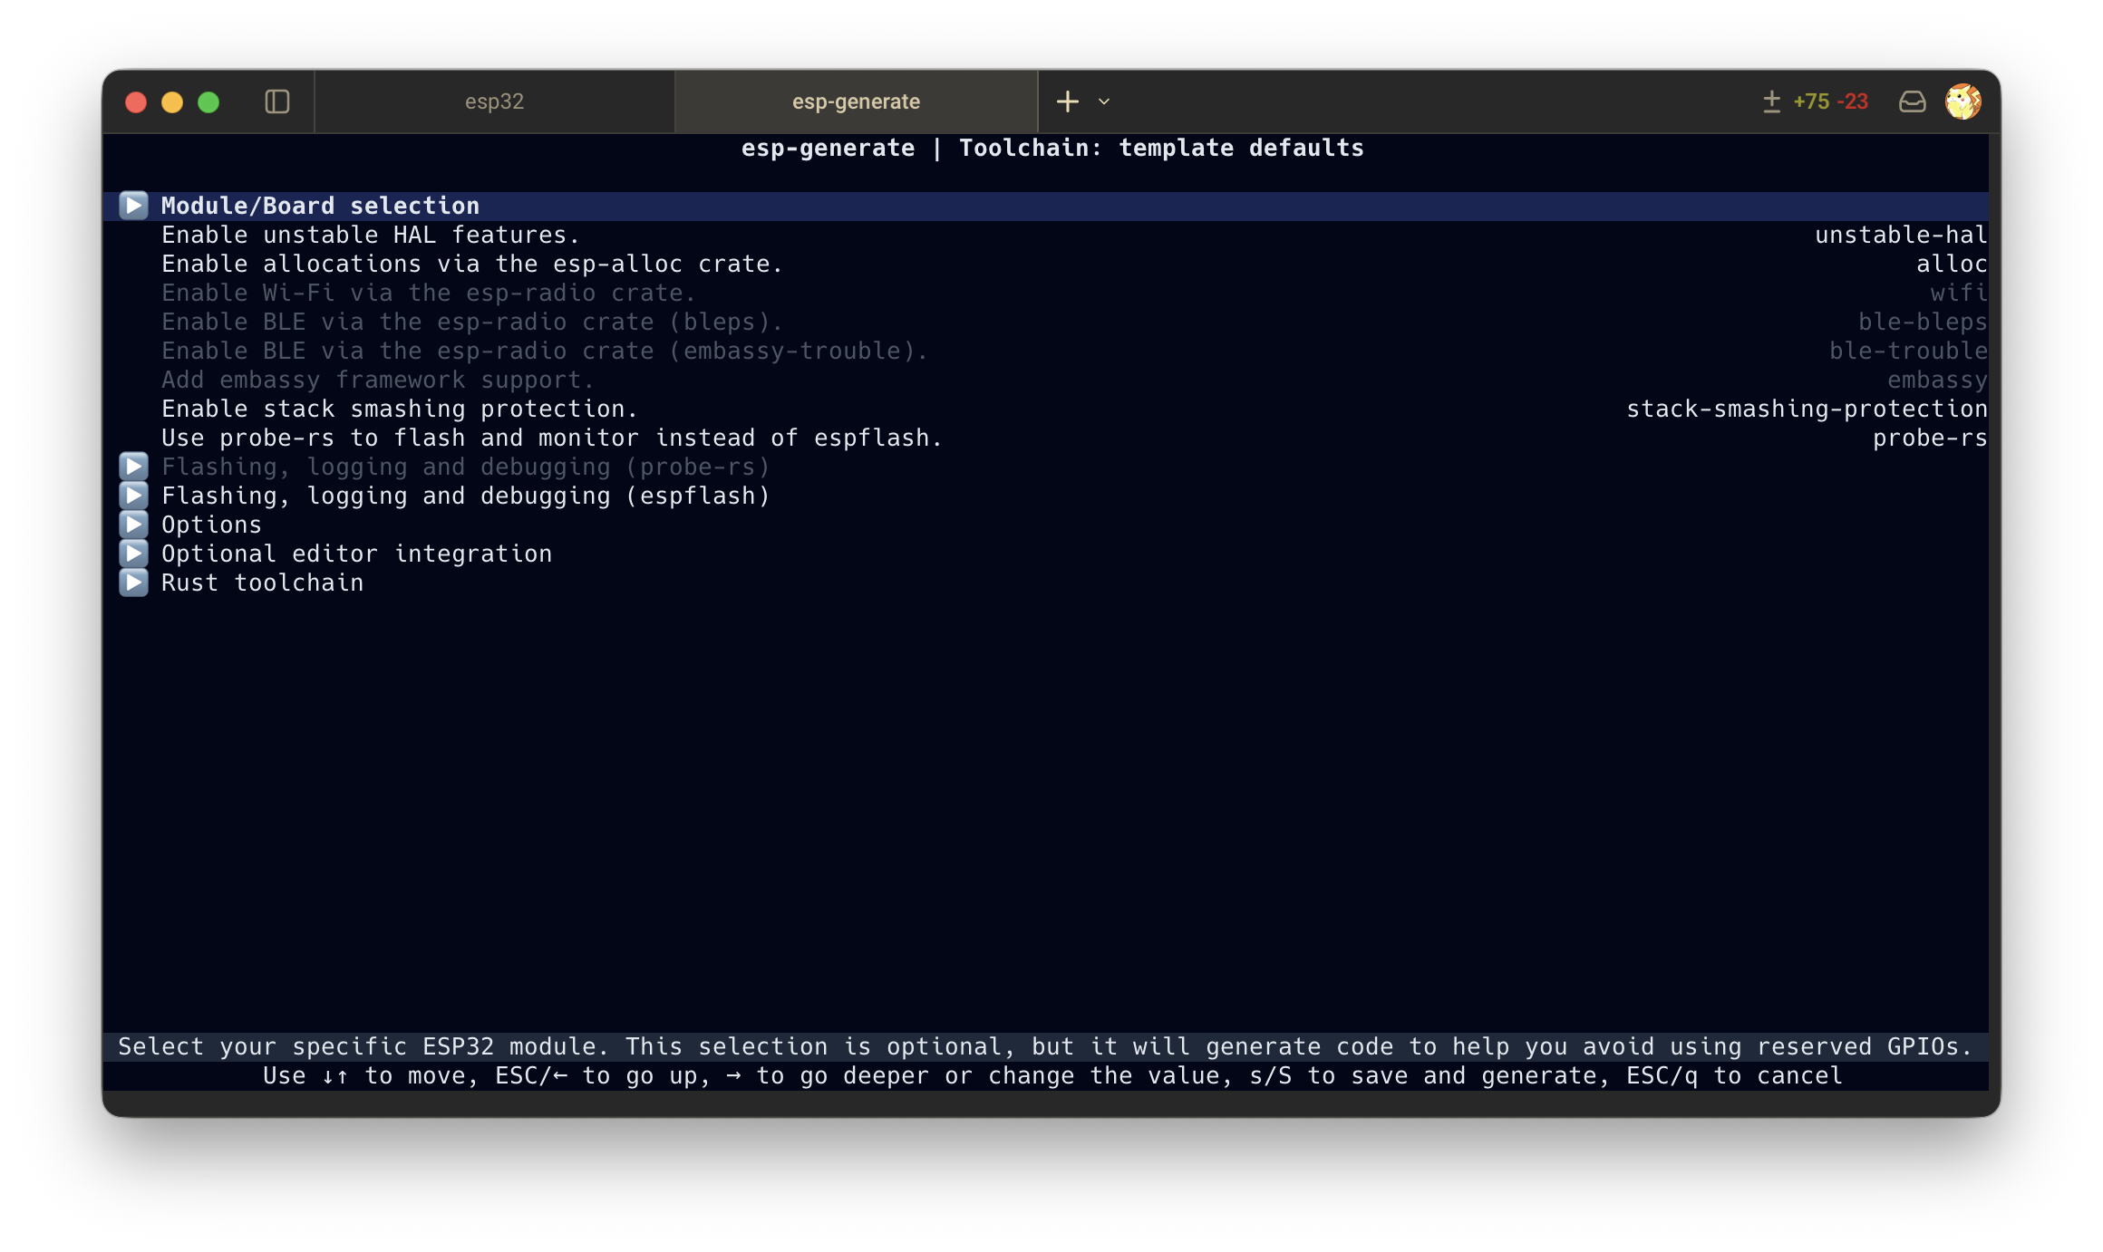Select the esp-generate tab
2103x1252 pixels.
tap(857, 101)
